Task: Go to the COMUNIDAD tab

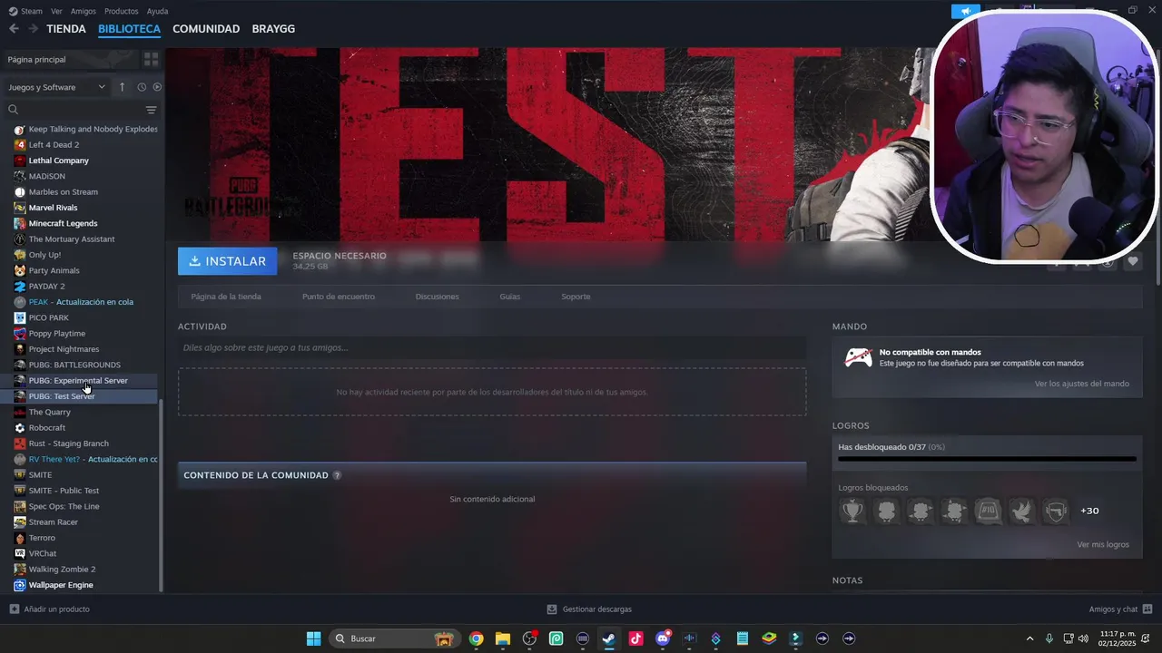Action: point(206,29)
